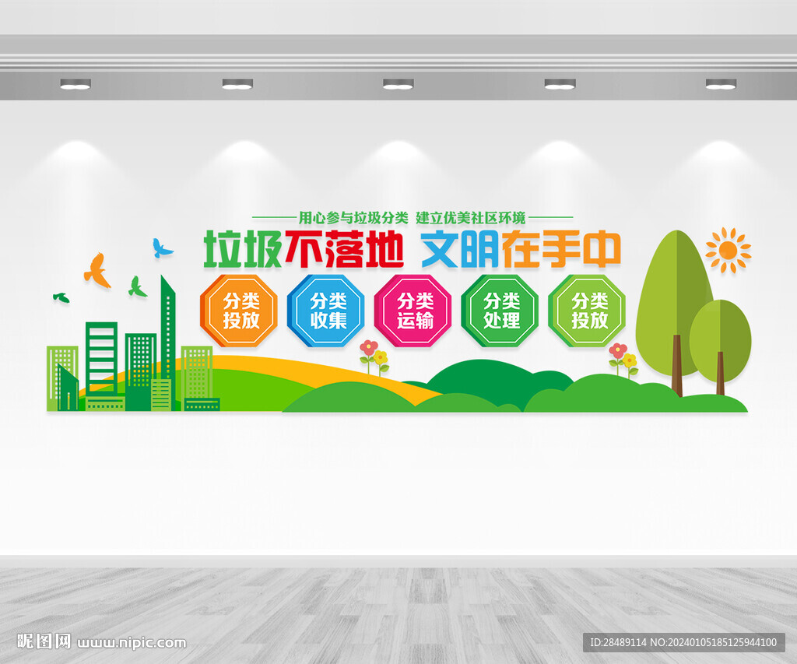
Task: Click the subtitle 建立优美社区环境
Action: coord(471,218)
